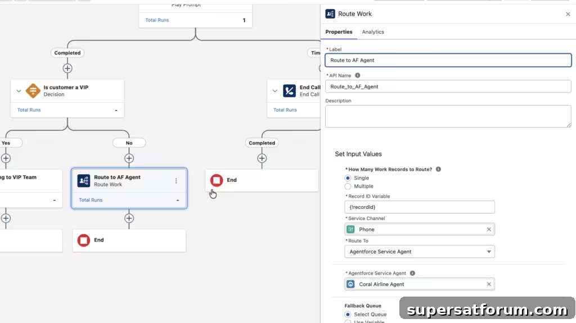Select the Single work record option

pyautogui.click(x=348, y=178)
